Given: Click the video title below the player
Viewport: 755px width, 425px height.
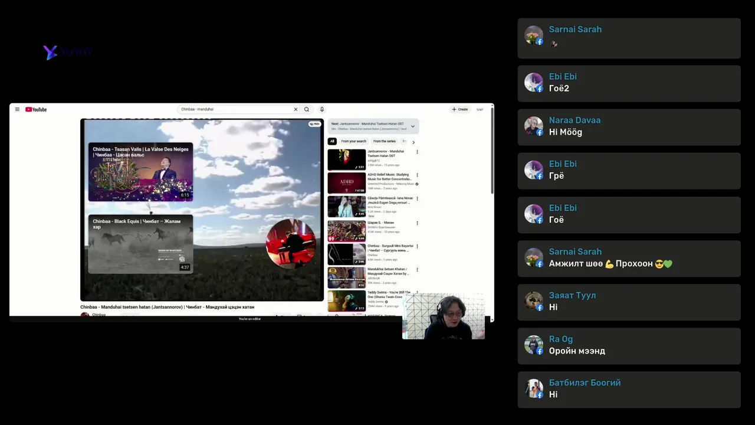Looking at the screenshot, I should (x=168, y=307).
